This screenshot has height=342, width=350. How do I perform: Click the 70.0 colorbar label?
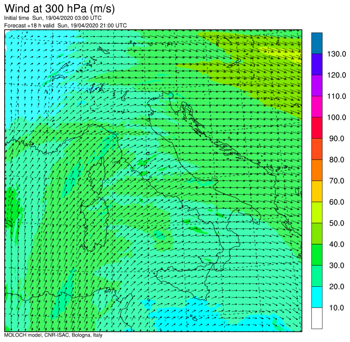tap(337, 181)
